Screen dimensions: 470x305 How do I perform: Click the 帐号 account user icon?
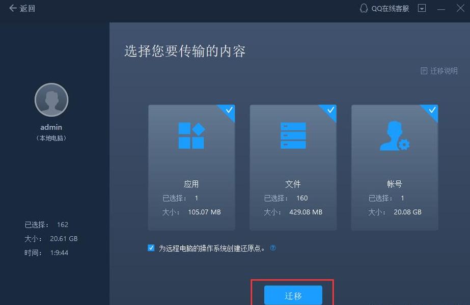[x=395, y=136]
